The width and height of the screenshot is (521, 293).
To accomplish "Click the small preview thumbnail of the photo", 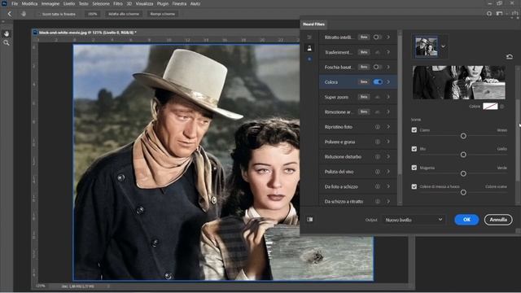I will [x=427, y=46].
